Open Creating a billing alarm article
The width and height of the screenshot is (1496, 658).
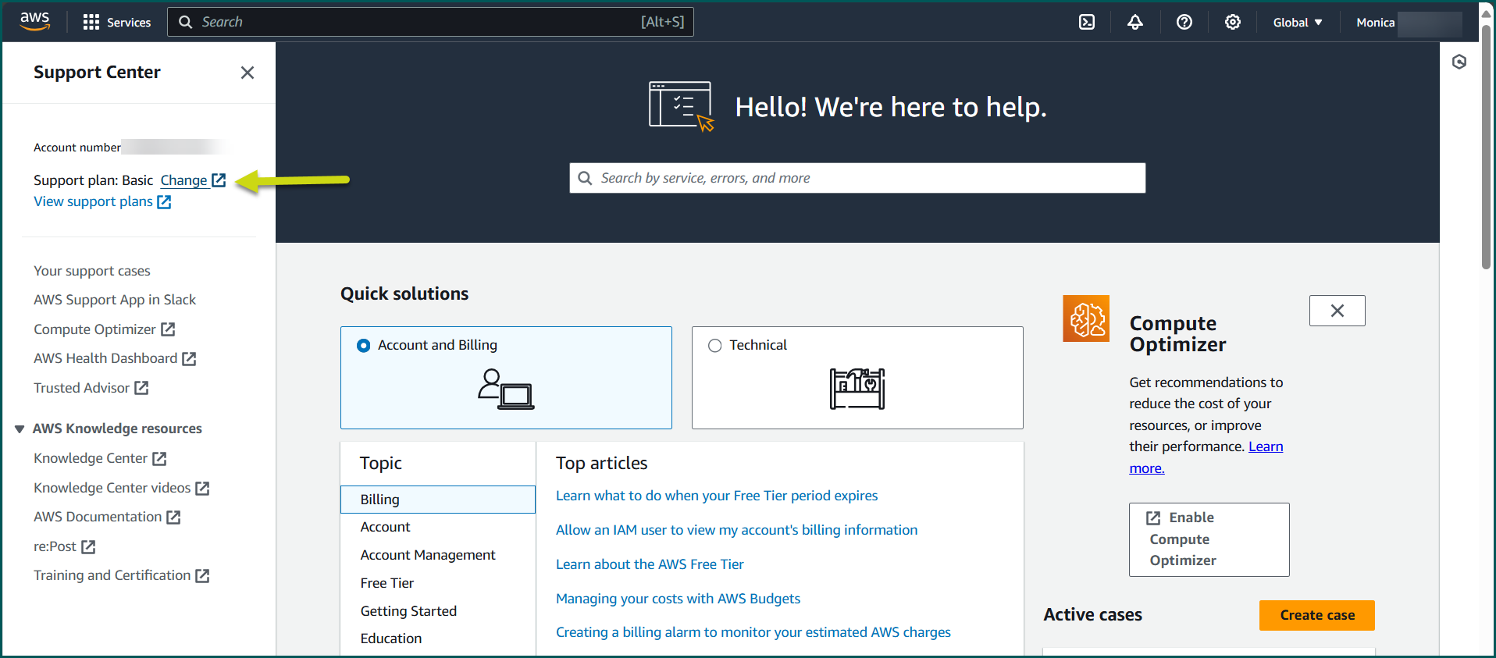753,632
